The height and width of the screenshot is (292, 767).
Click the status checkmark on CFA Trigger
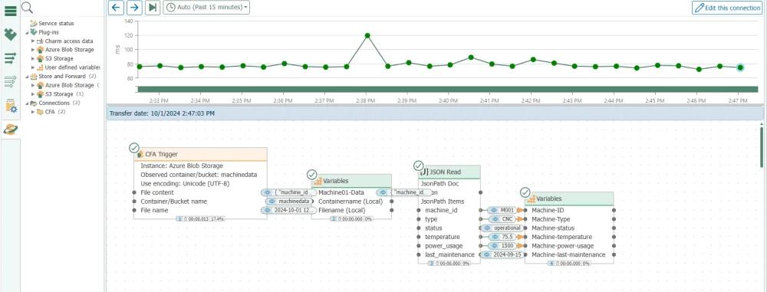click(x=134, y=148)
